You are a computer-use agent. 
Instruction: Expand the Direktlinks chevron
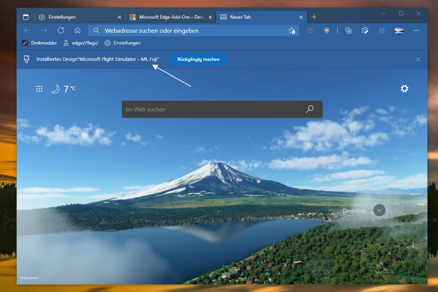coord(379,210)
